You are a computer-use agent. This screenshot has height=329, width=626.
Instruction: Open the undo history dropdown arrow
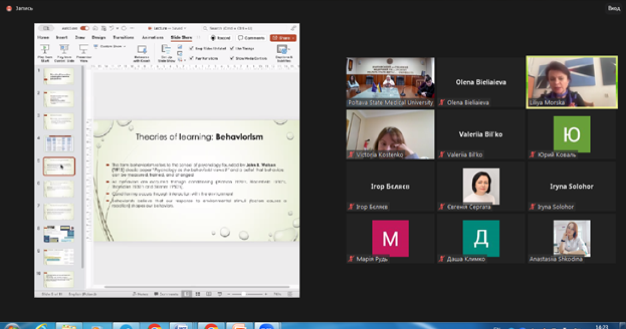[x=117, y=29]
